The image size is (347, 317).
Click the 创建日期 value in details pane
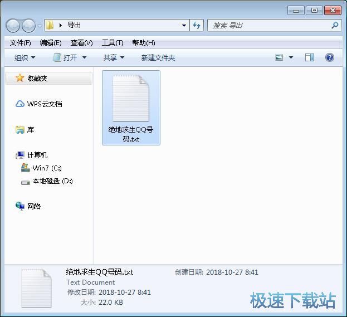[232, 272]
